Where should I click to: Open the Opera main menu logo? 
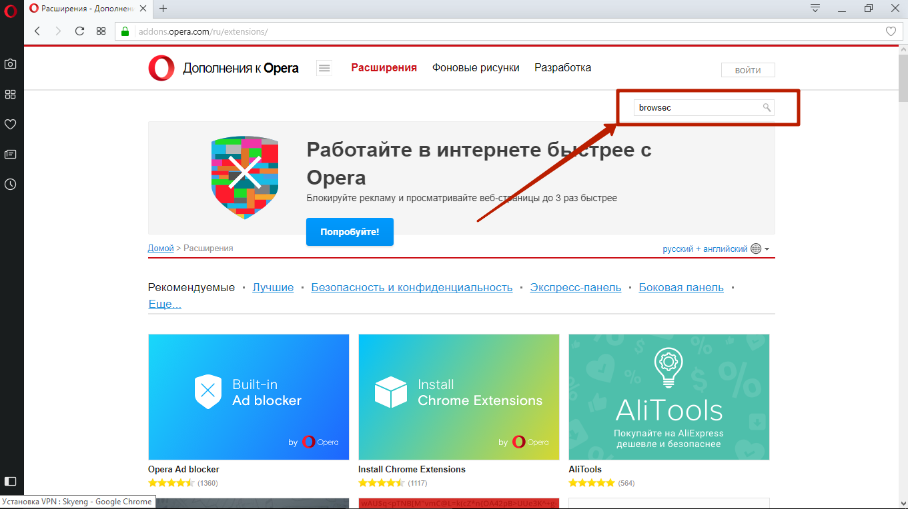[x=11, y=11]
